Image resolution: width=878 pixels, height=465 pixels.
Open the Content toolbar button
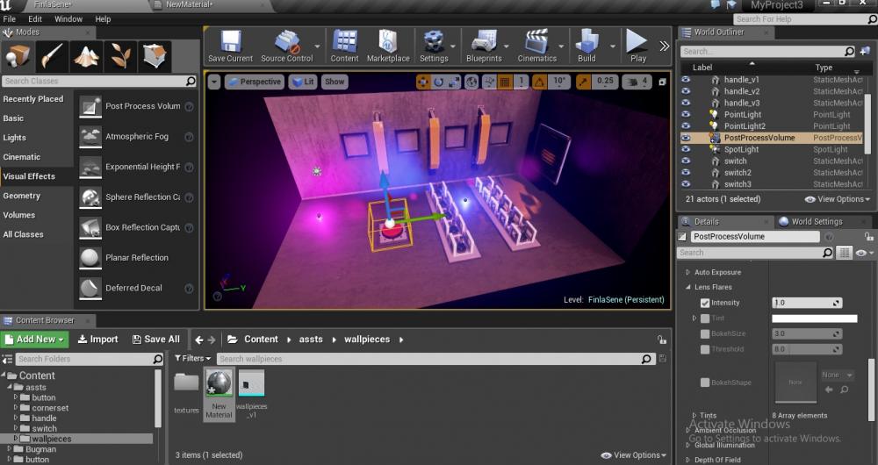click(344, 46)
